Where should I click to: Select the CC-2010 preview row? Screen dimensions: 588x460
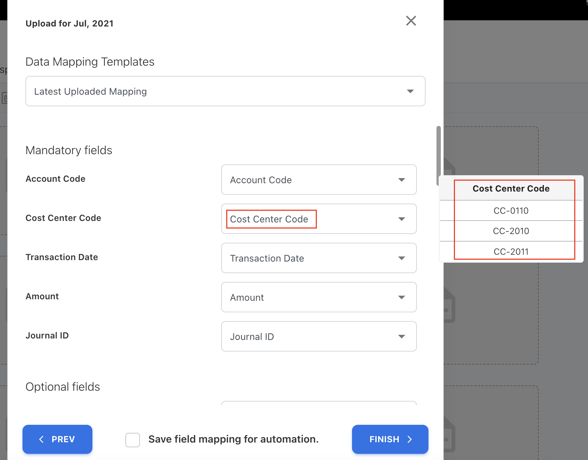pos(511,231)
